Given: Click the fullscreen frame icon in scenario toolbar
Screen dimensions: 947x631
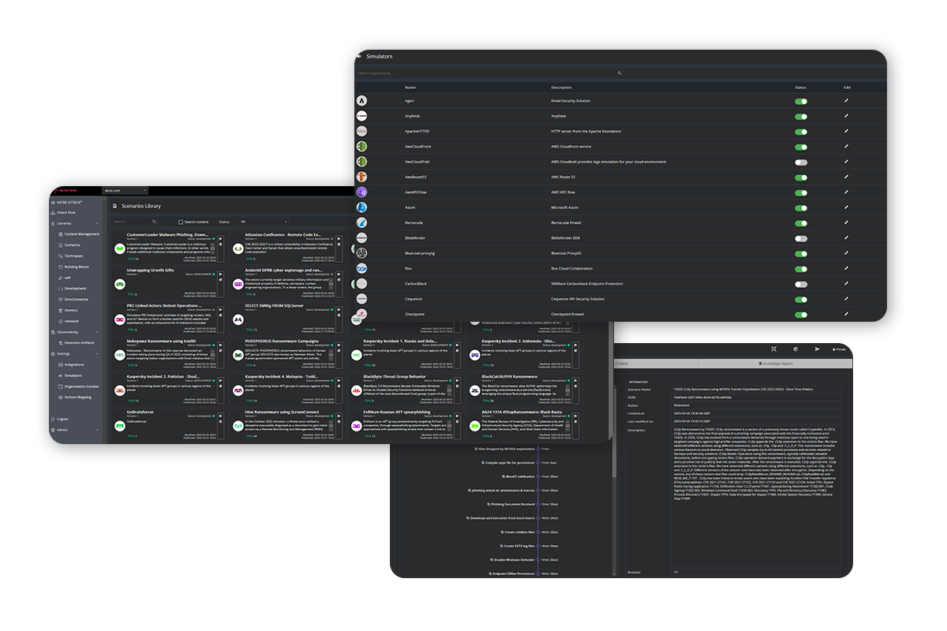Looking at the screenshot, I should (x=774, y=349).
